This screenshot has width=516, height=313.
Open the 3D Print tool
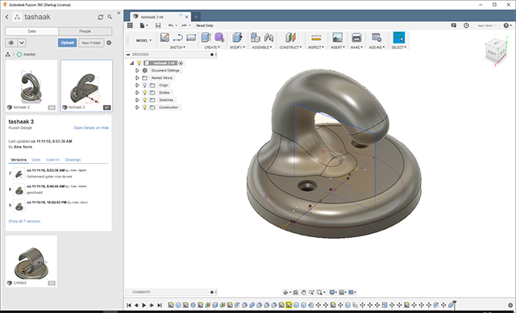point(356,38)
